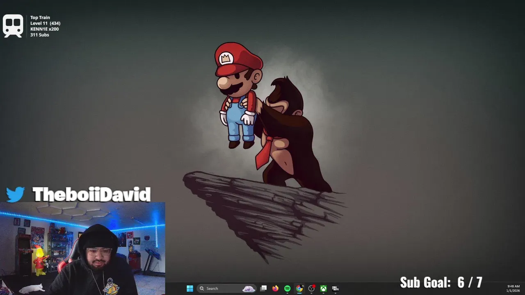Click the taskbar Search box
The width and height of the screenshot is (525, 295).
click(x=227, y=288)
